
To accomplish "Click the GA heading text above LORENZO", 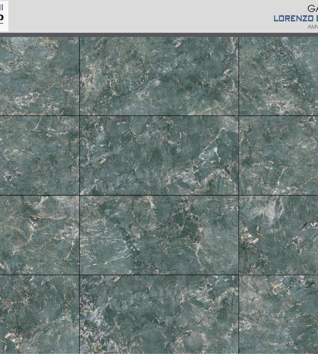I will [x=312, y=9].
